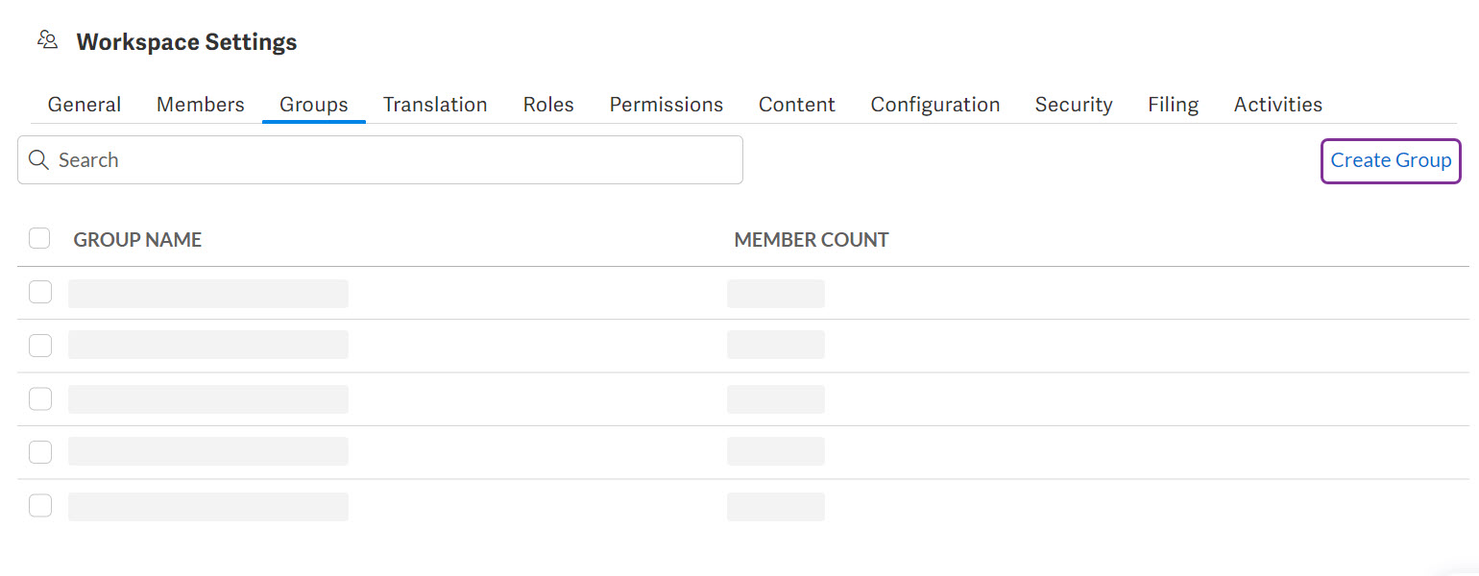Check the select-all groups checkbox
Screen dimensions: 1479x576
39,237
